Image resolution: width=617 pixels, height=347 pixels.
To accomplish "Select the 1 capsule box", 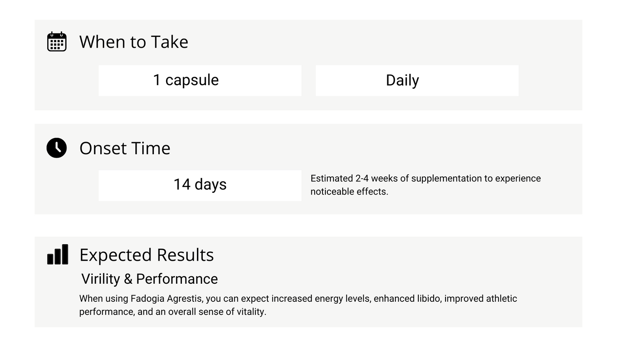I will tap(200, 81).
